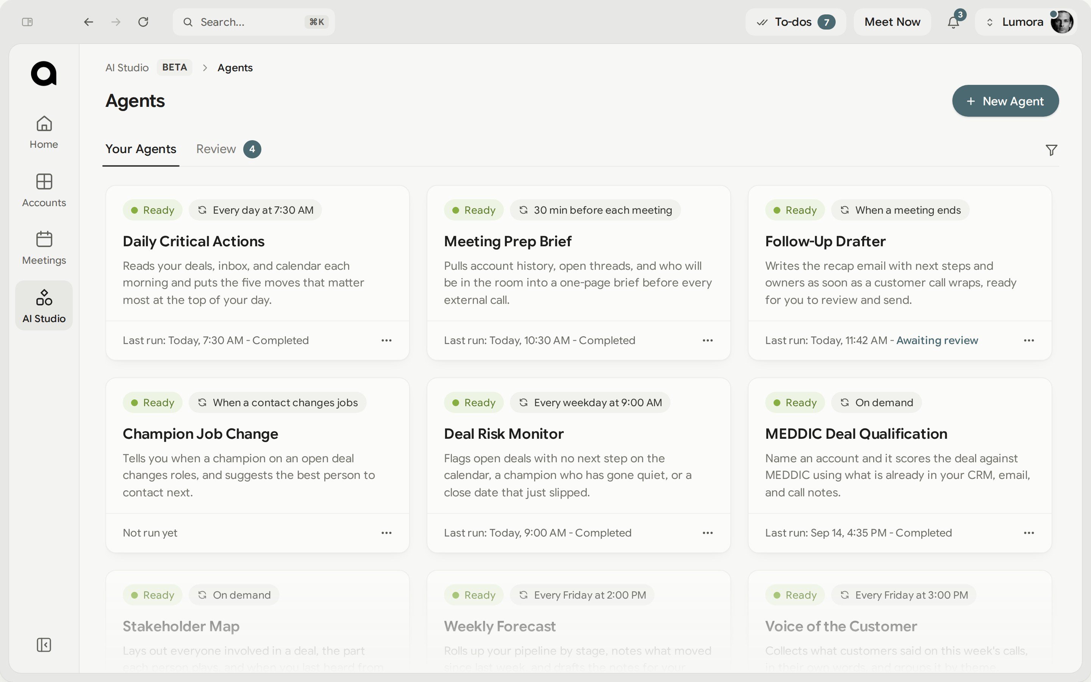
Task: Click '30 min before each meeting' schedule chip
Action: (x=595, y=210)
